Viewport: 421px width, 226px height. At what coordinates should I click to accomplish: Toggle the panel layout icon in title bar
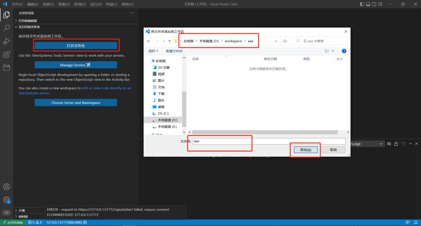pos(368,4)
